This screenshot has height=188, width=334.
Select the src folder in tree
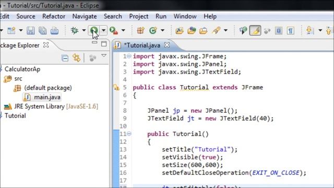[x=18, y=79]
